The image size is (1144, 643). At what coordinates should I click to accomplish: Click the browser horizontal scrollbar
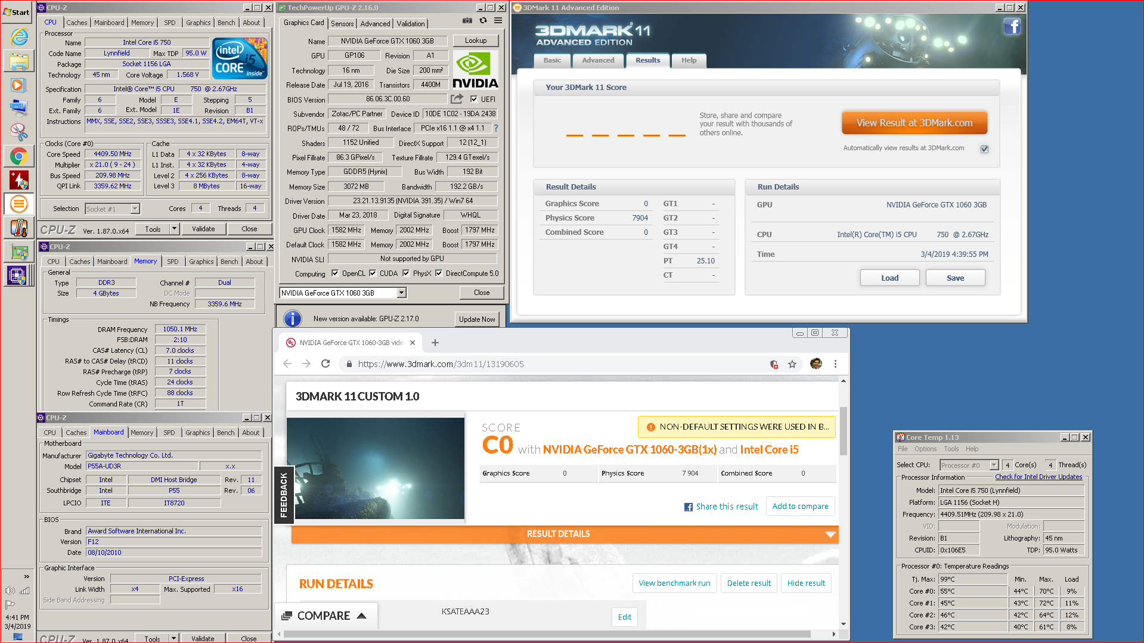(546, 634)
